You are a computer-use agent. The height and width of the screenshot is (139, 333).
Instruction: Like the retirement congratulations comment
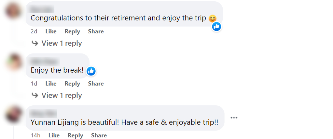[x=51, y=31]
